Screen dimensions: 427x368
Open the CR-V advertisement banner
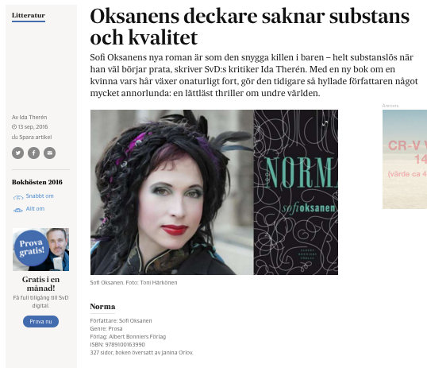(x=405, y=159)
